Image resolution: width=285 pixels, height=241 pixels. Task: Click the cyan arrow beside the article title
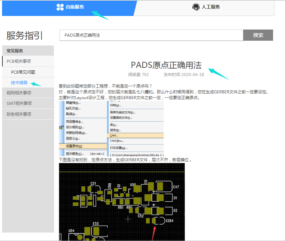pyautogui.click(x=218, y=74)
